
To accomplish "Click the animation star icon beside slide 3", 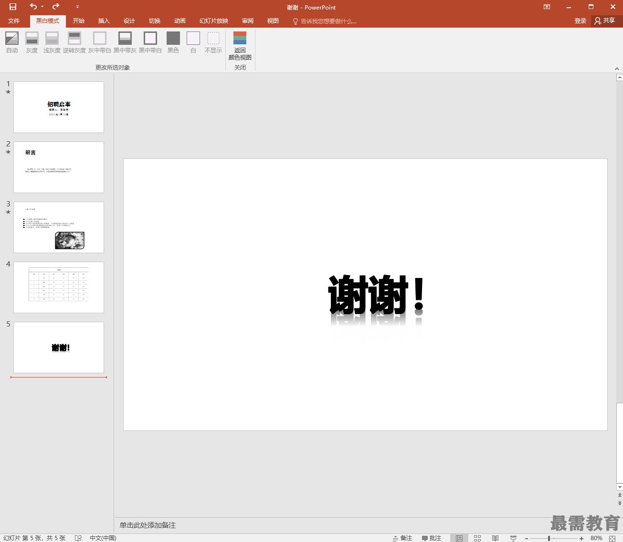I will coord(8,212).
